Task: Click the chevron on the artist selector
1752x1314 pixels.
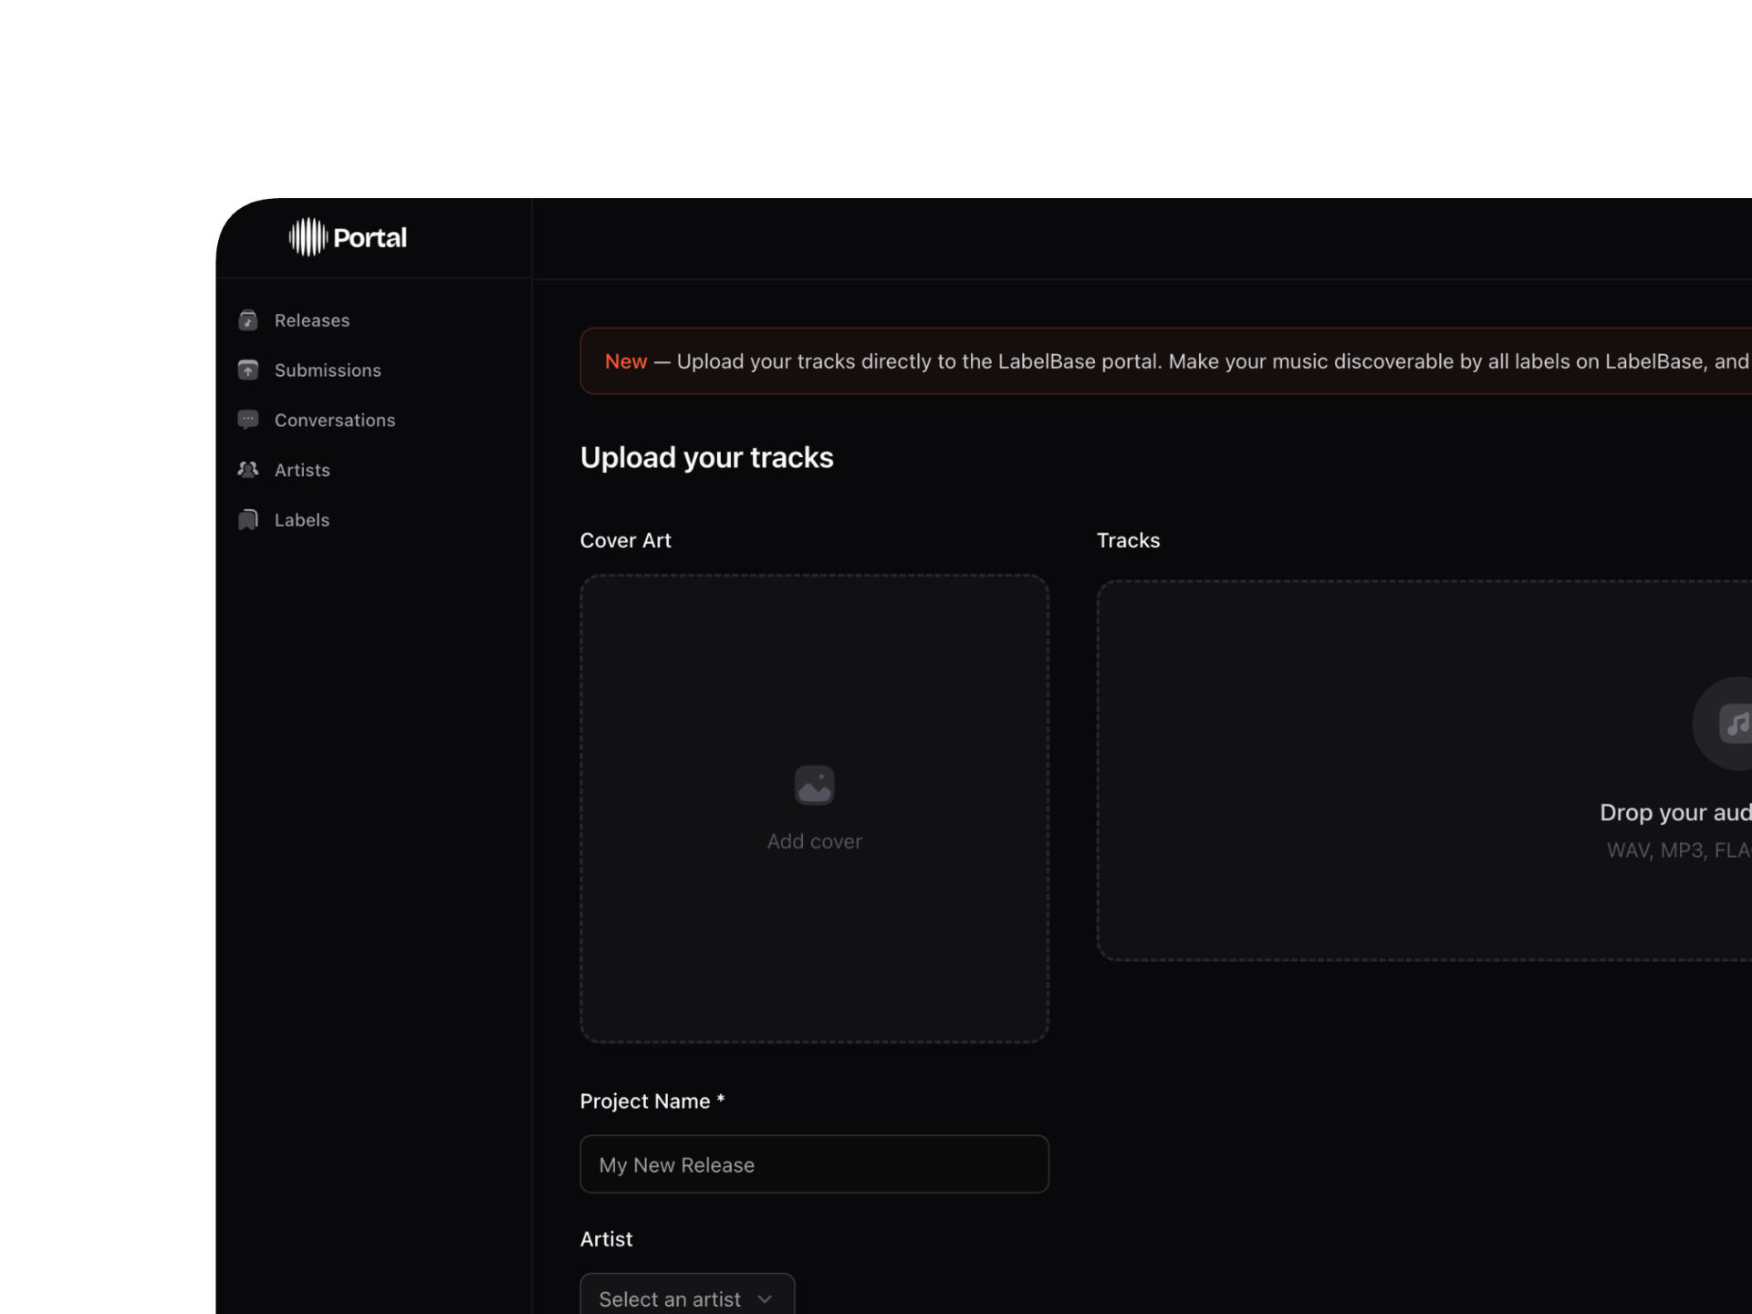Action: 764,1298
